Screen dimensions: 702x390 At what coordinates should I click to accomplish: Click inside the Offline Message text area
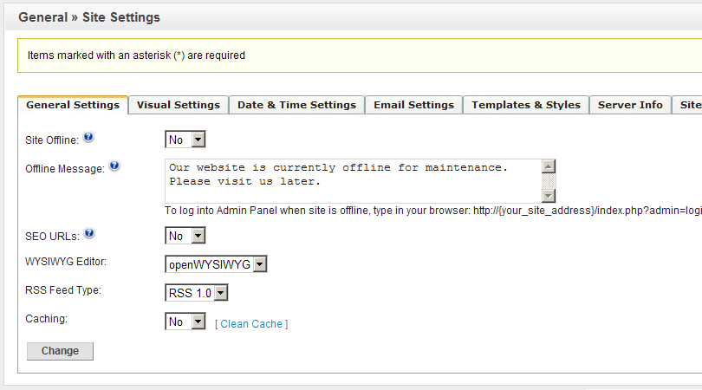coord(351,180)
